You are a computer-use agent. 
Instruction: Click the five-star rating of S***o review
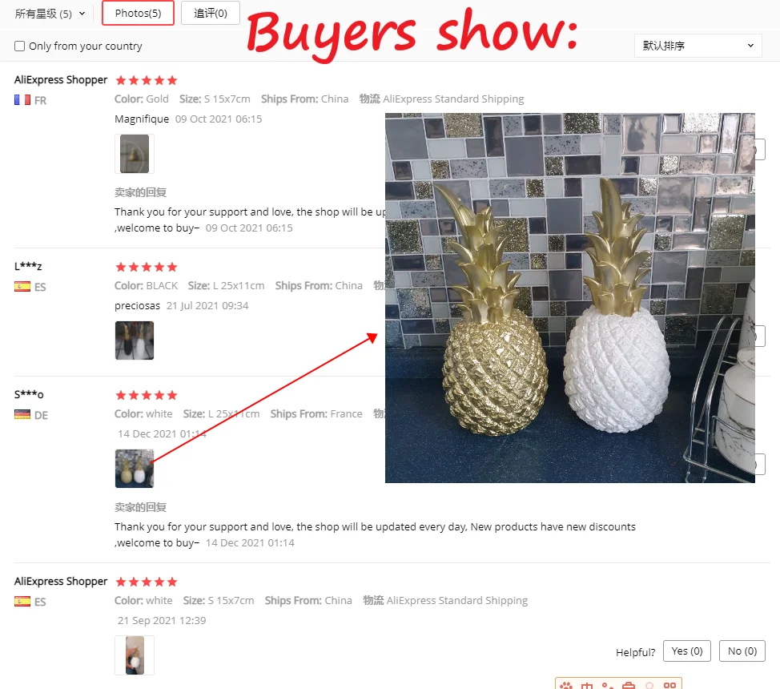147,395
